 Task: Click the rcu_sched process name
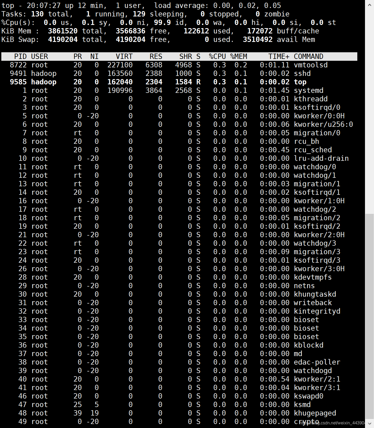pyautogui.click(x=313, y=150)
